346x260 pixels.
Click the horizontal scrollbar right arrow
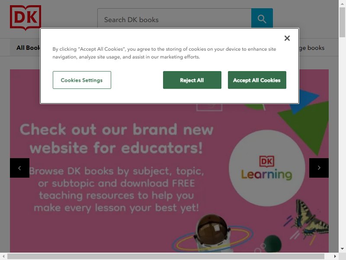click(335, 256)
